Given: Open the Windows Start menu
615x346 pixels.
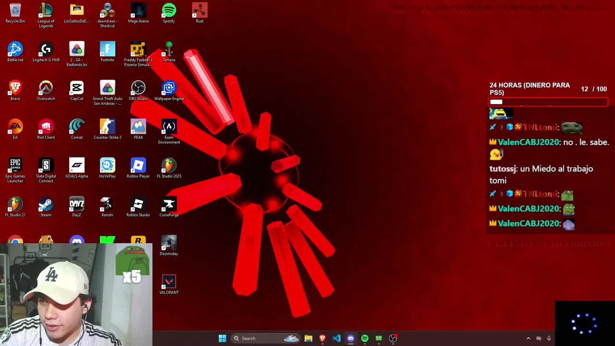Looking at the screenshot, I should coord(222,338).
